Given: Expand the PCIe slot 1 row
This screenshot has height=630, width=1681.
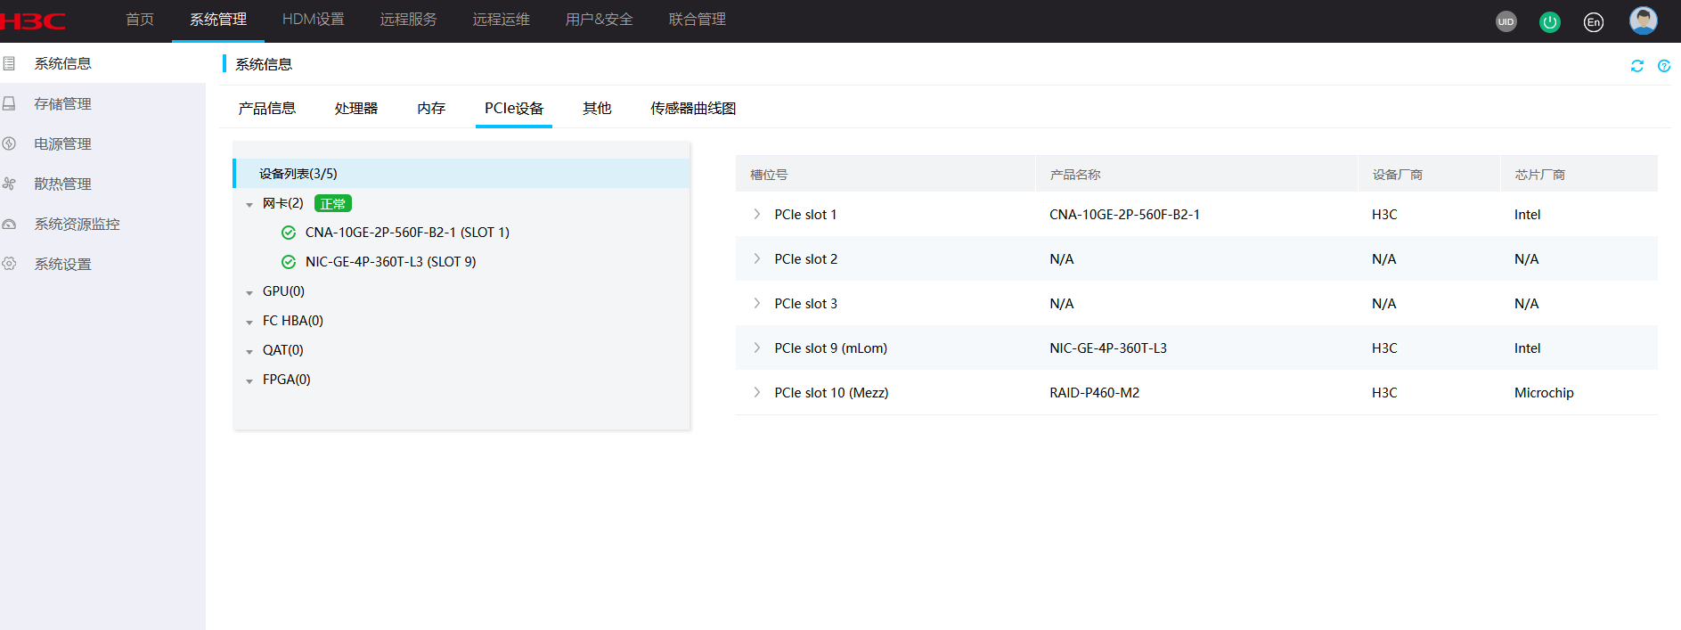Looking at the screenshot, I should (x=757, y=214).
